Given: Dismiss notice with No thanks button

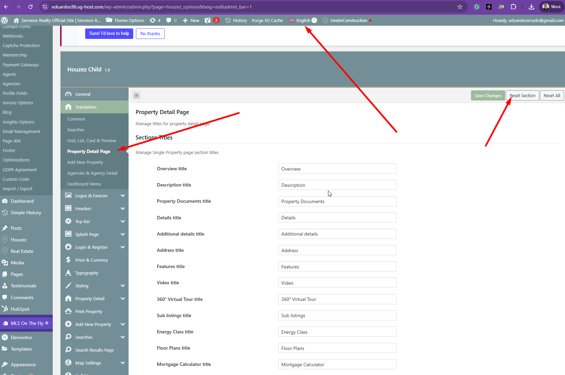Looking at the screenshot, I should click(150, 34).
